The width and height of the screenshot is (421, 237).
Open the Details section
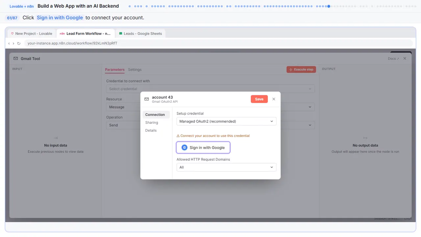click(x=151, y=130)
